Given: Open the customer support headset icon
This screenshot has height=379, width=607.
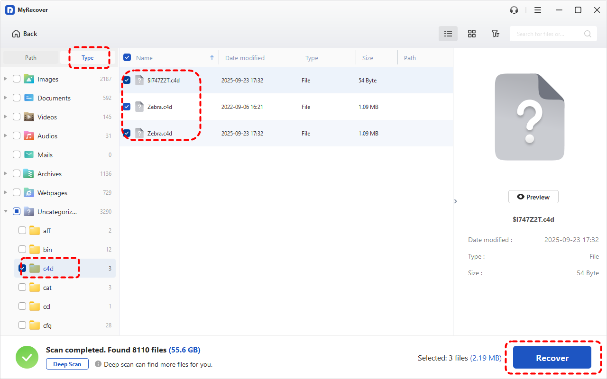Looking at the screenshot, I should click(x=514, y=10).
